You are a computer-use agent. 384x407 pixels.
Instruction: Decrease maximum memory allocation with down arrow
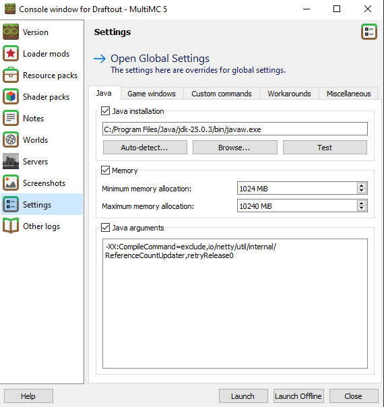[x=361, y=209]
